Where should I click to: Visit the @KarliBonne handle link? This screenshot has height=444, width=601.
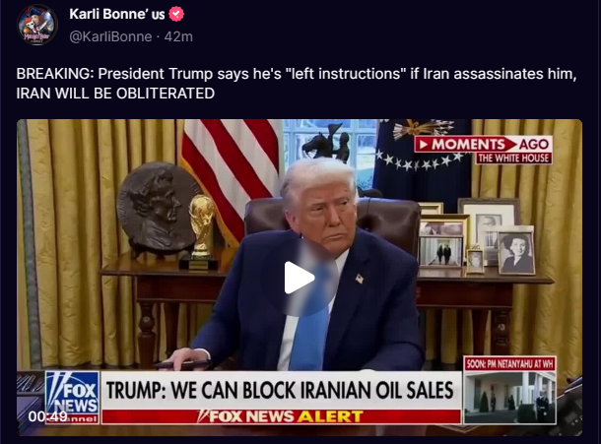point(110,36)
